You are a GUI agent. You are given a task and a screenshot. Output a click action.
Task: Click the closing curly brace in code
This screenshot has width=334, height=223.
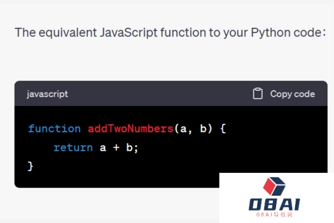click(31, 166)
